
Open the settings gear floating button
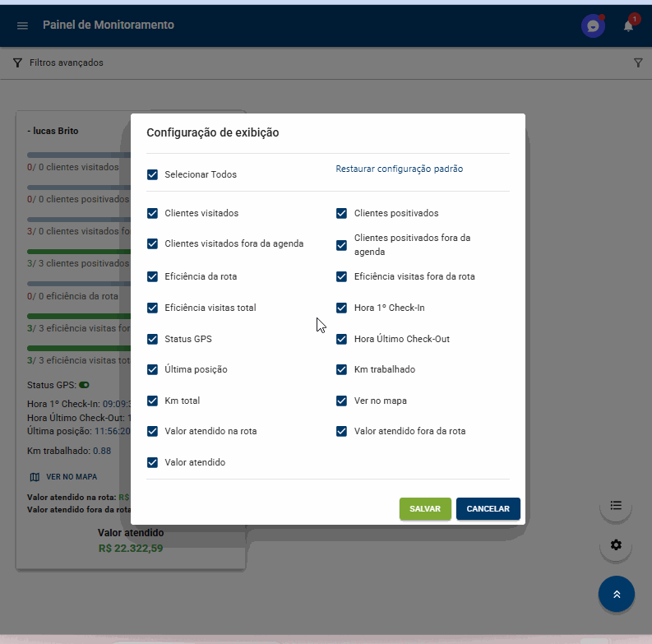pos(616,544)
